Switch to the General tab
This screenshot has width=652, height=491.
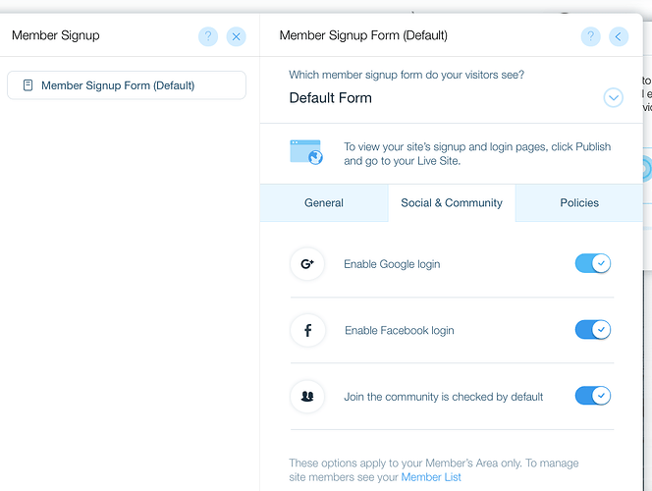[324, 203]
